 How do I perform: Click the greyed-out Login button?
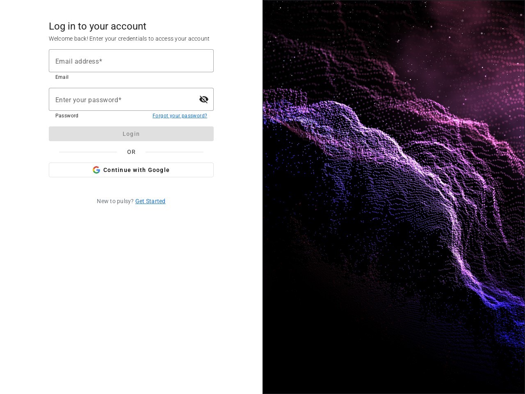[131, 134]
